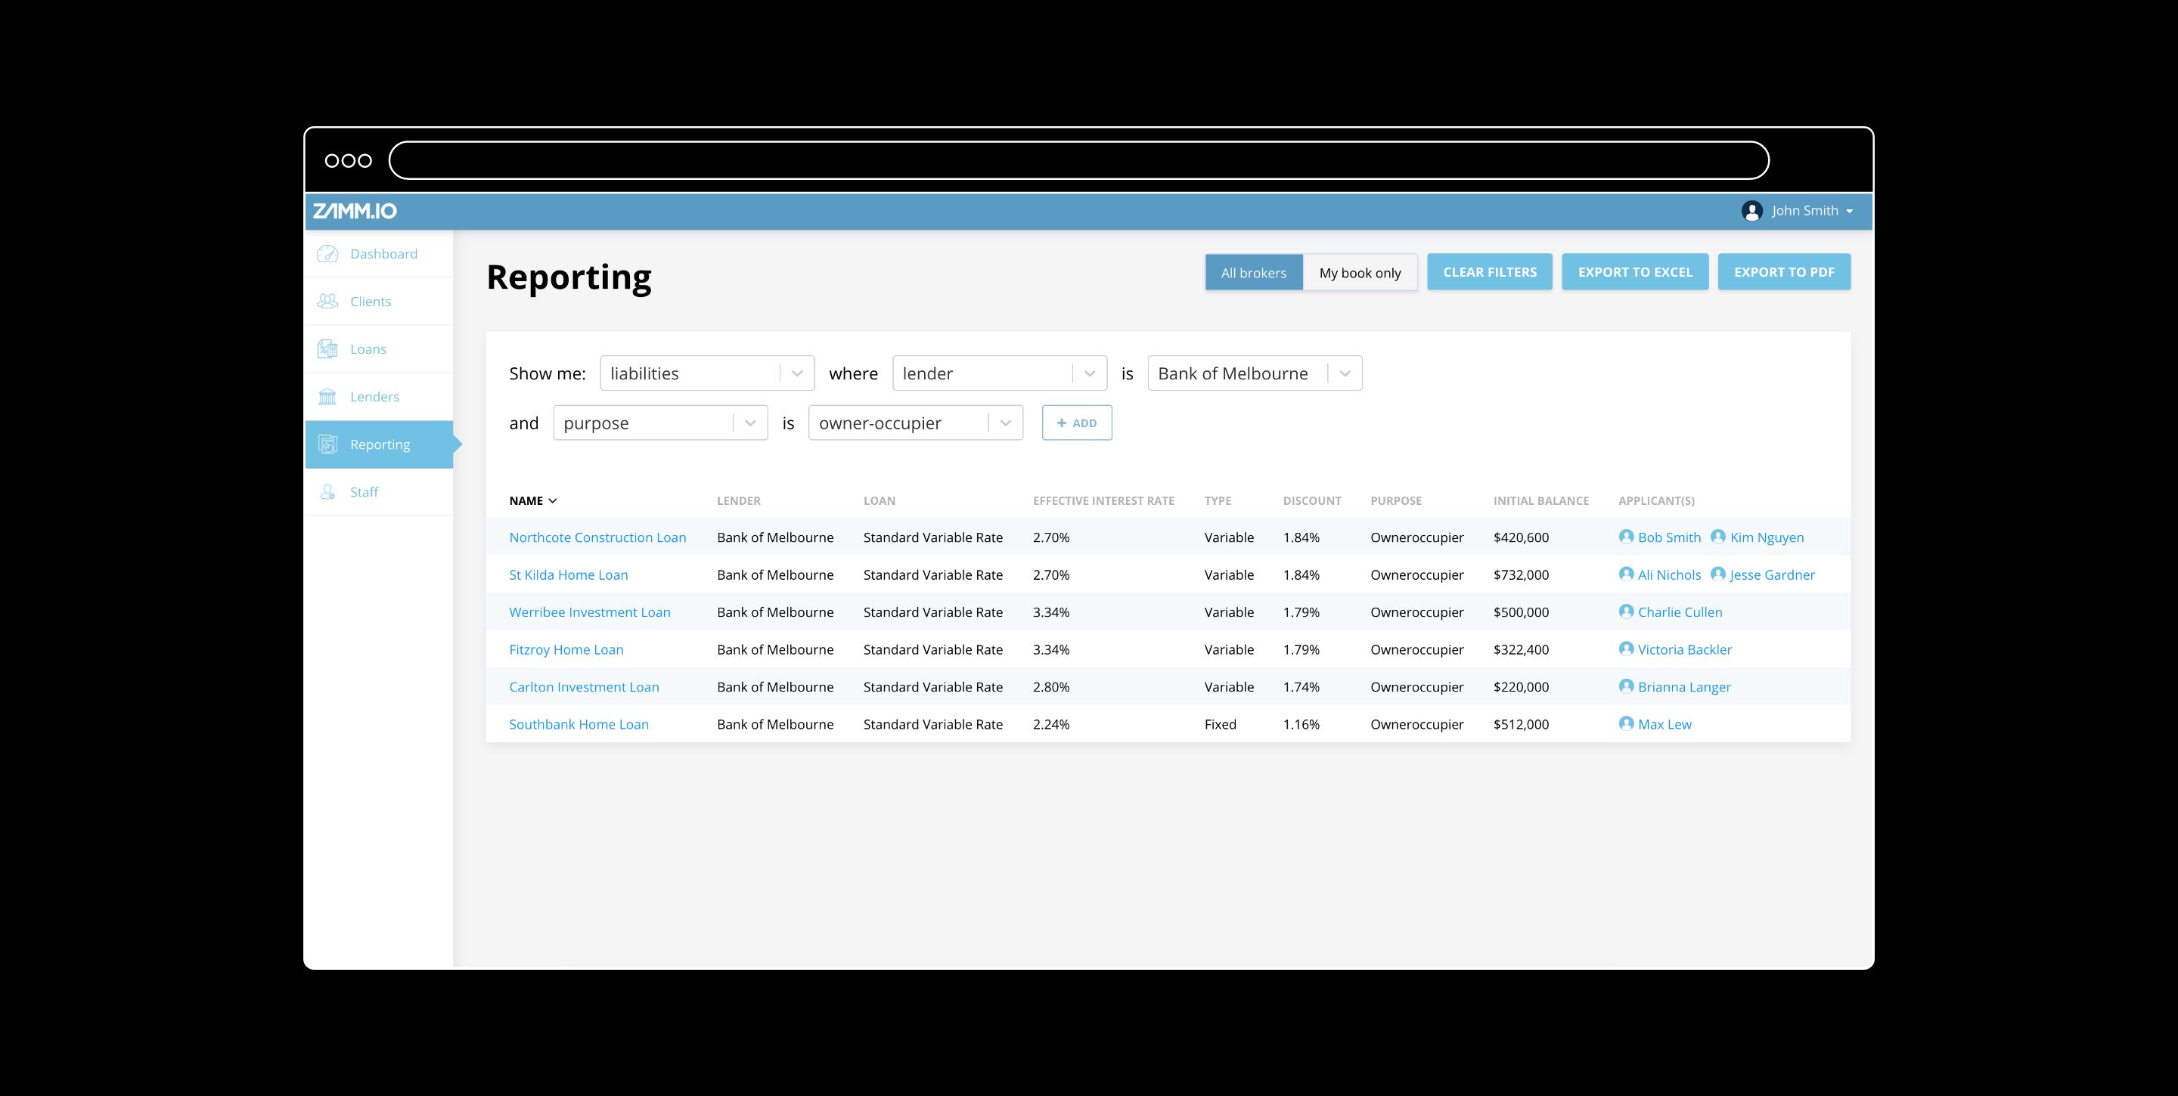Click the avatar icon beside Ali Nichols
The image size is (2178, 1096).
pos(1626,574)
